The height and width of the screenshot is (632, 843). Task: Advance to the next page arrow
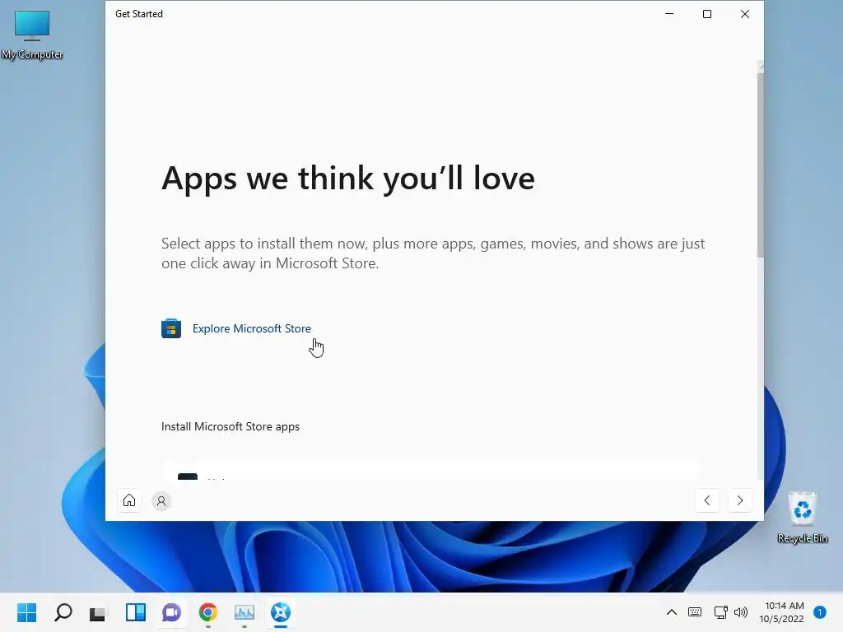click(x=740, y=500)
